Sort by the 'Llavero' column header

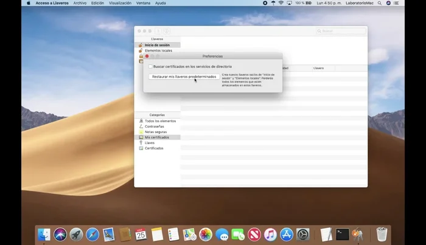[x=319, y=68]
